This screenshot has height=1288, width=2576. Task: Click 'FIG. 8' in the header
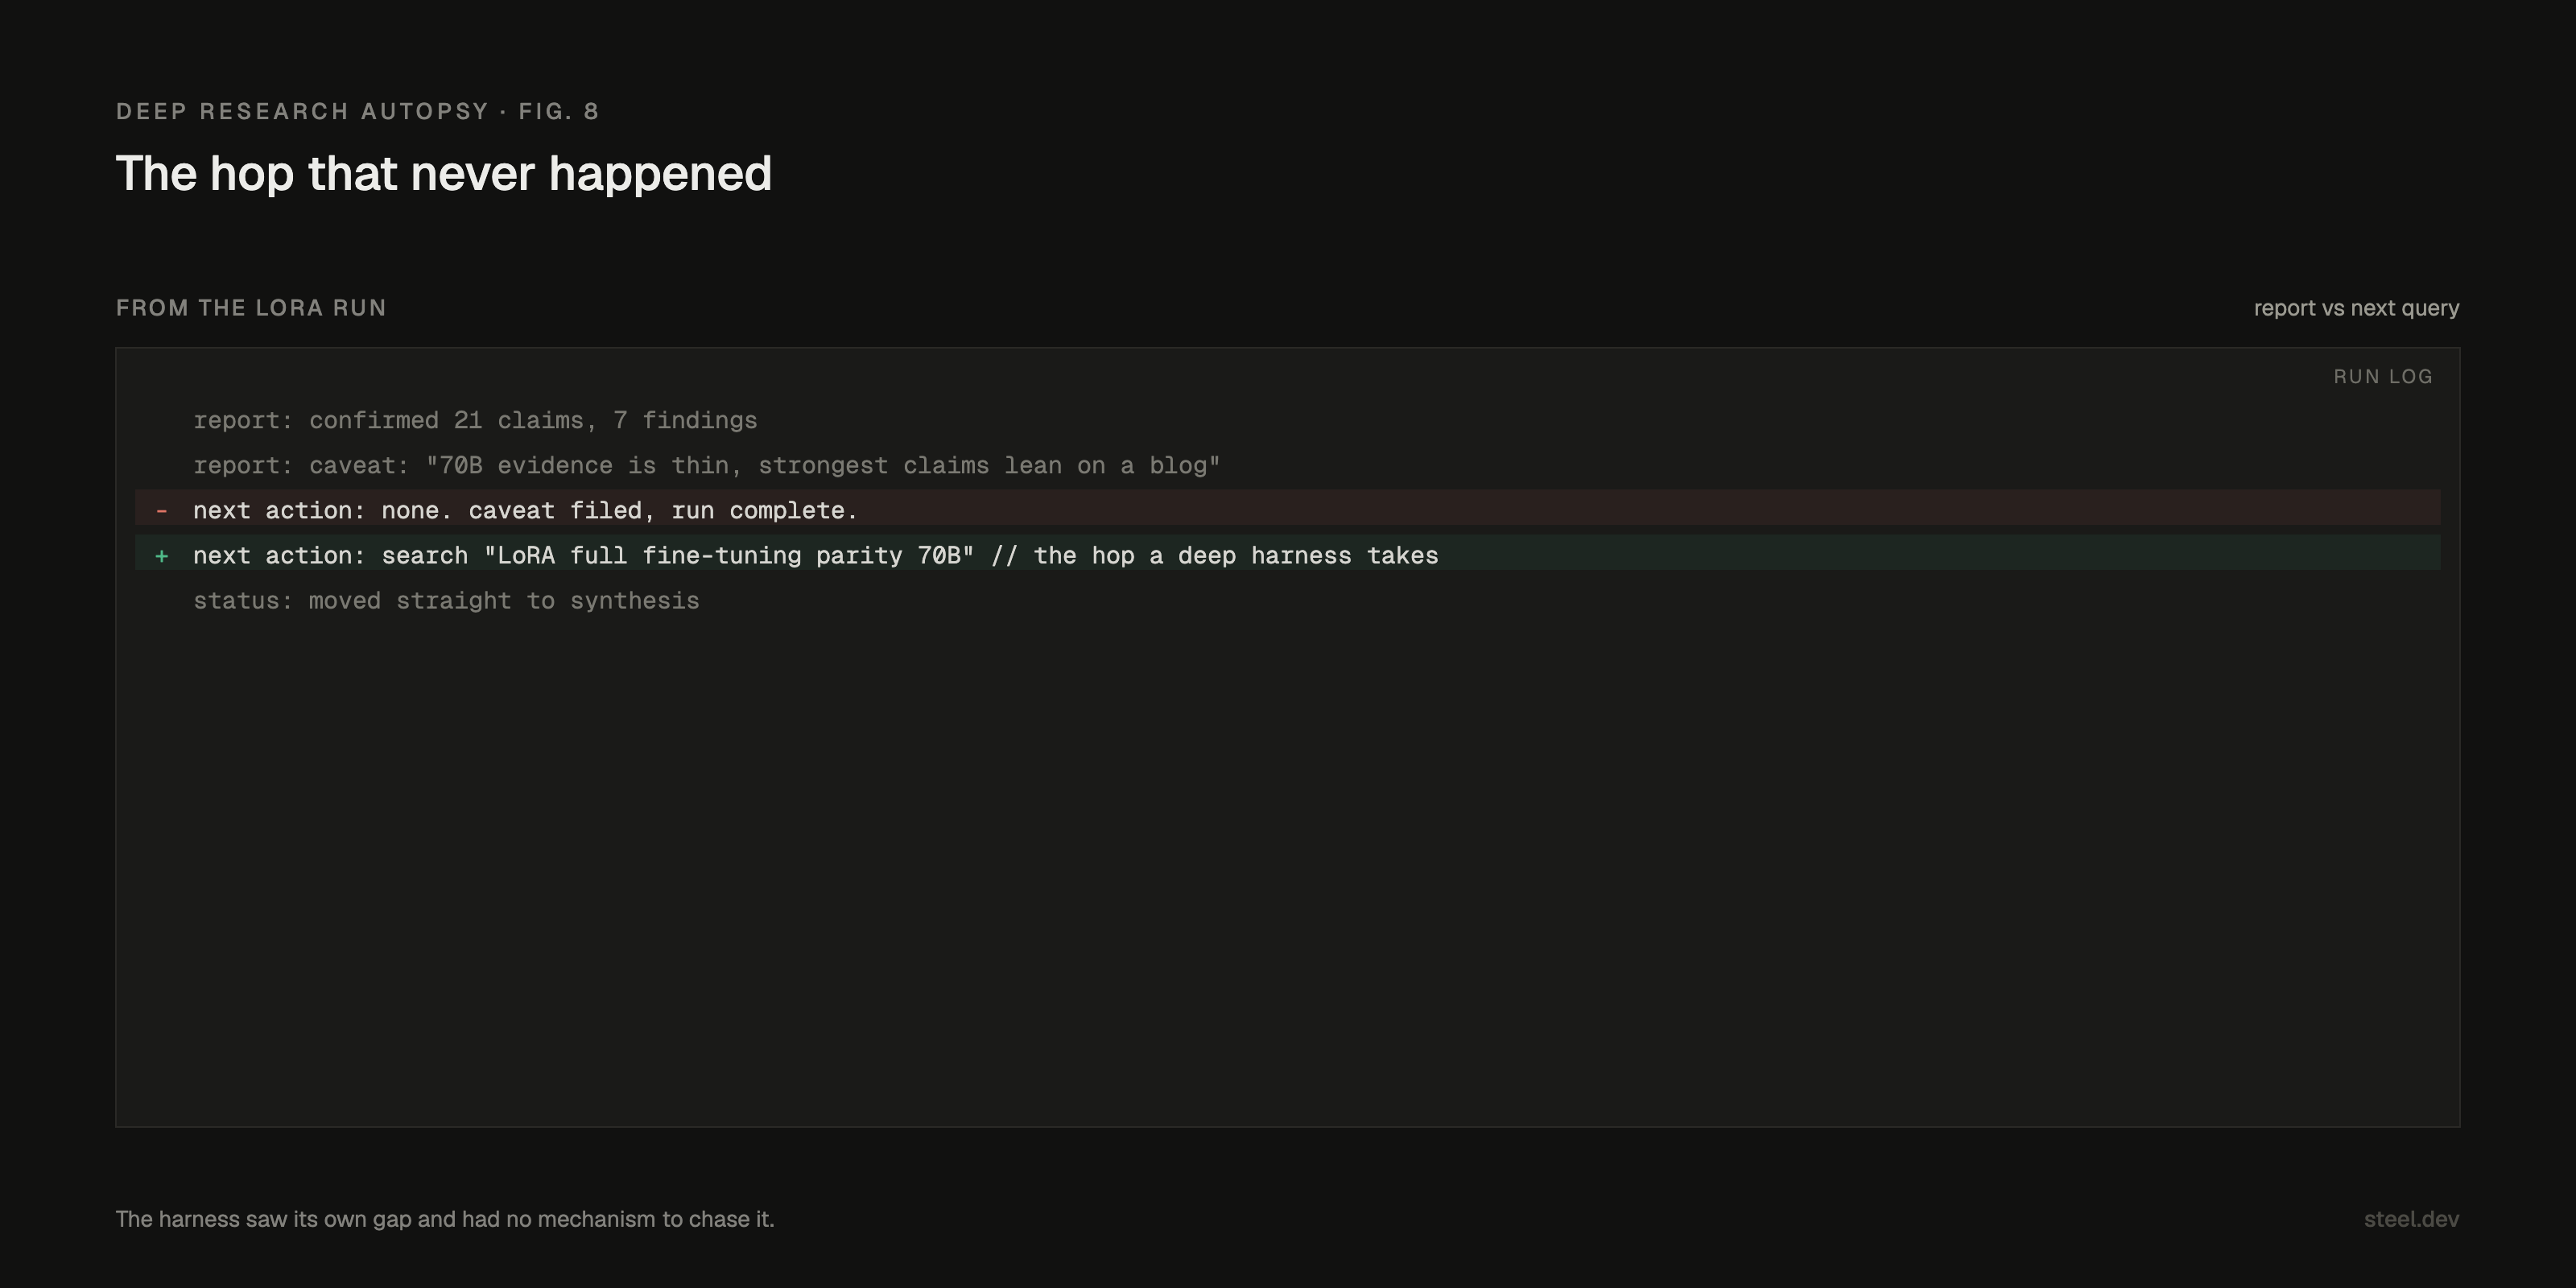click(559, 111)
